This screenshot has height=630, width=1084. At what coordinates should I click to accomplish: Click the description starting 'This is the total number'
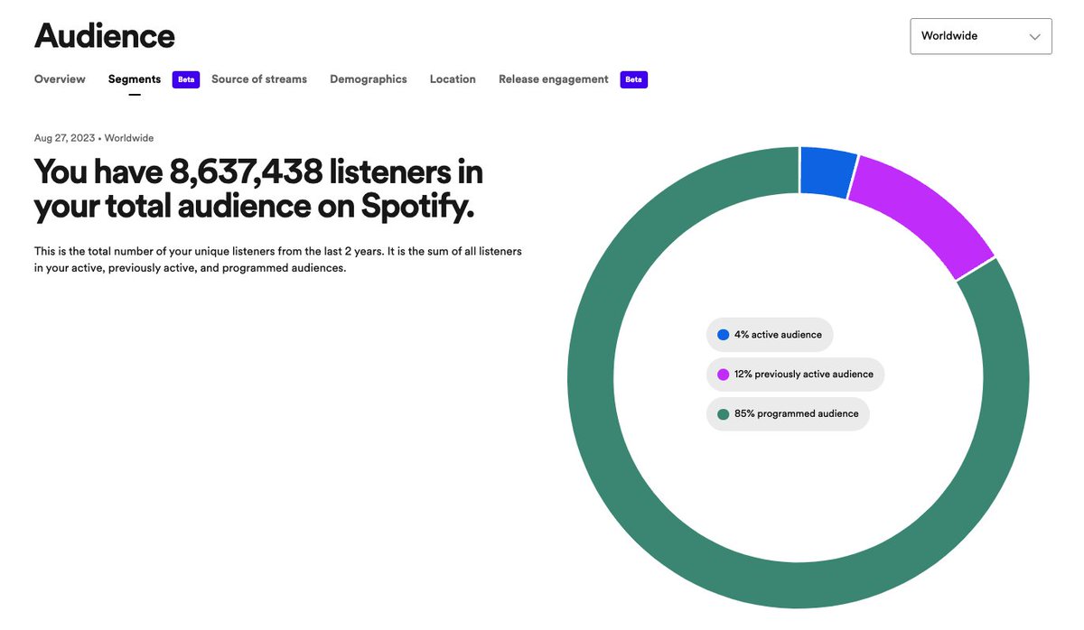(x=278, y=259)
